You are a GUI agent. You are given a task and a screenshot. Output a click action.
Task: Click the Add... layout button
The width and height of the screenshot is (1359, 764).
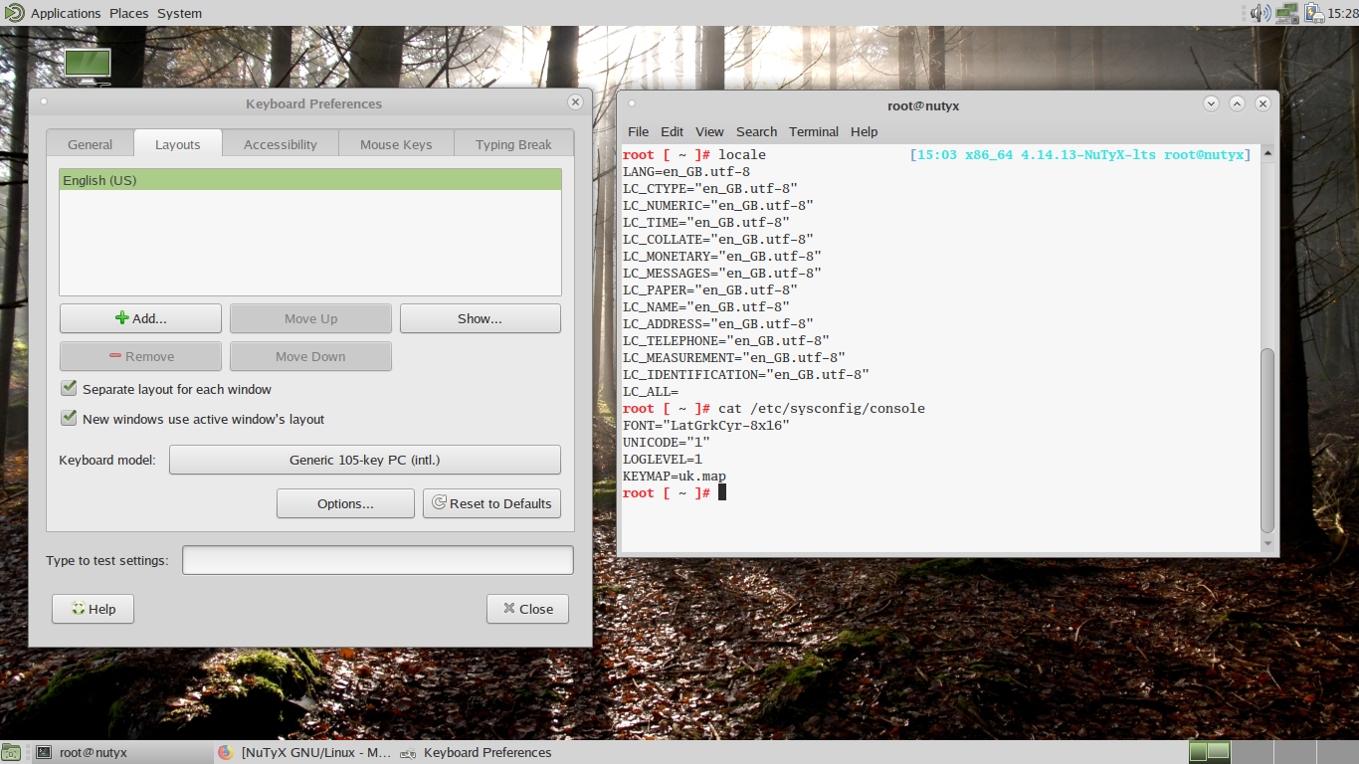pos(140,318)
